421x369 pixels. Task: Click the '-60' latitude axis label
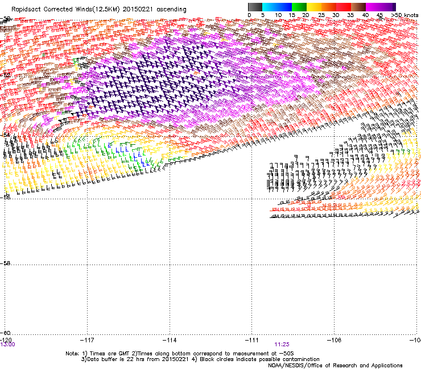point(5,333)
